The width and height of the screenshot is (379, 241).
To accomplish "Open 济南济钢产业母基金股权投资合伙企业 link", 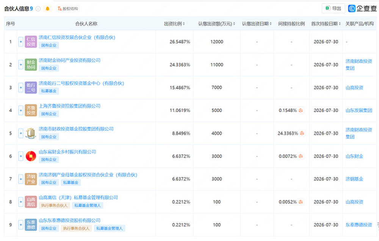I will click(88, 175).
